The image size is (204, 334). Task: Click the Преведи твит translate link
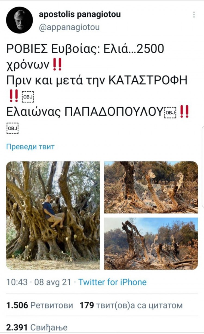[30, 147]
